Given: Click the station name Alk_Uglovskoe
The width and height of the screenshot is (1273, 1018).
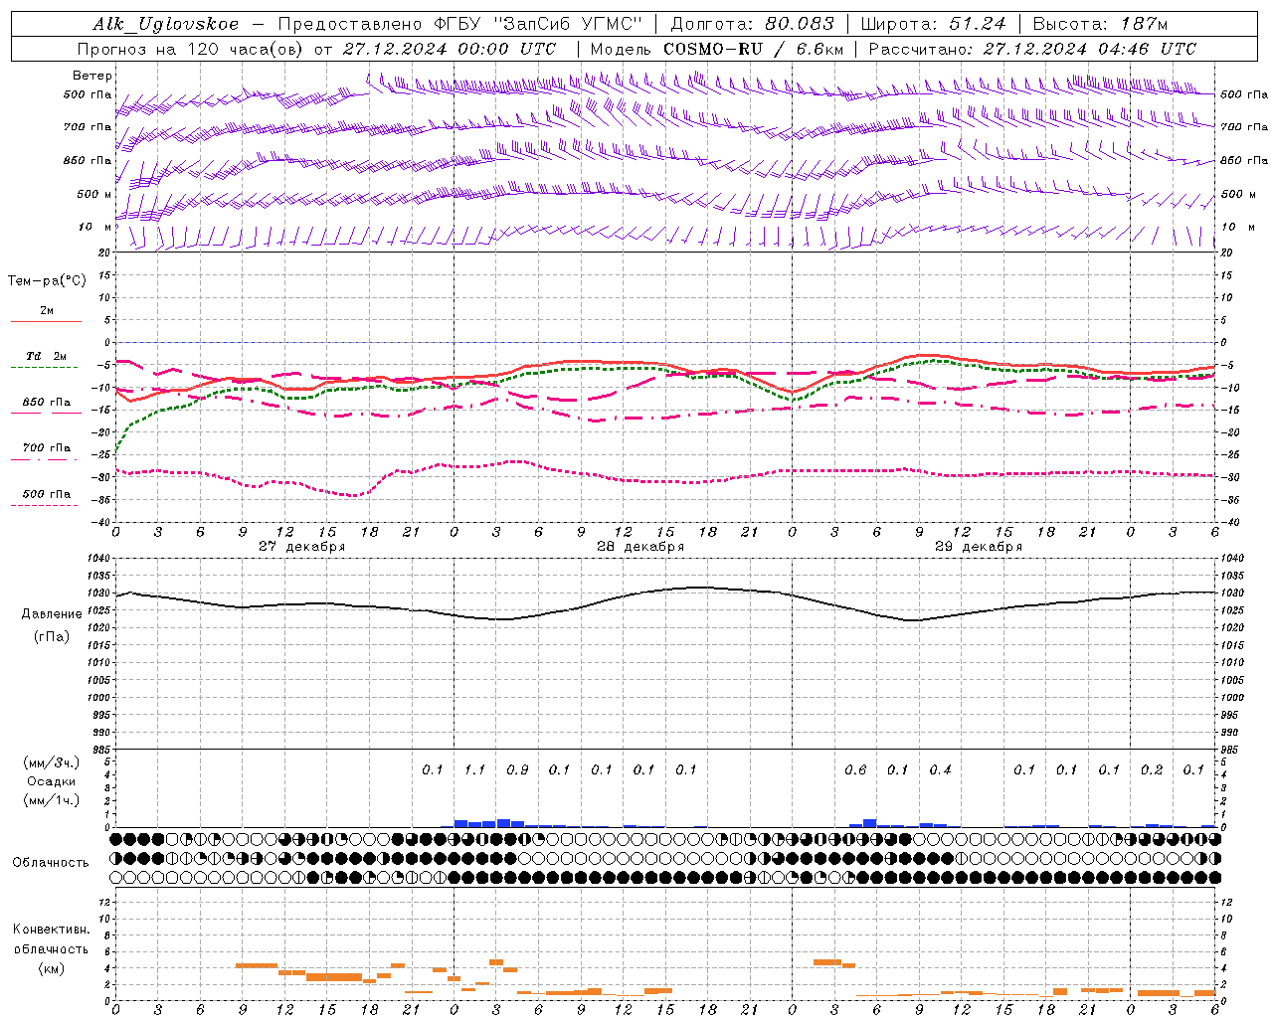Looking at the screenshot, I should 165,24.
